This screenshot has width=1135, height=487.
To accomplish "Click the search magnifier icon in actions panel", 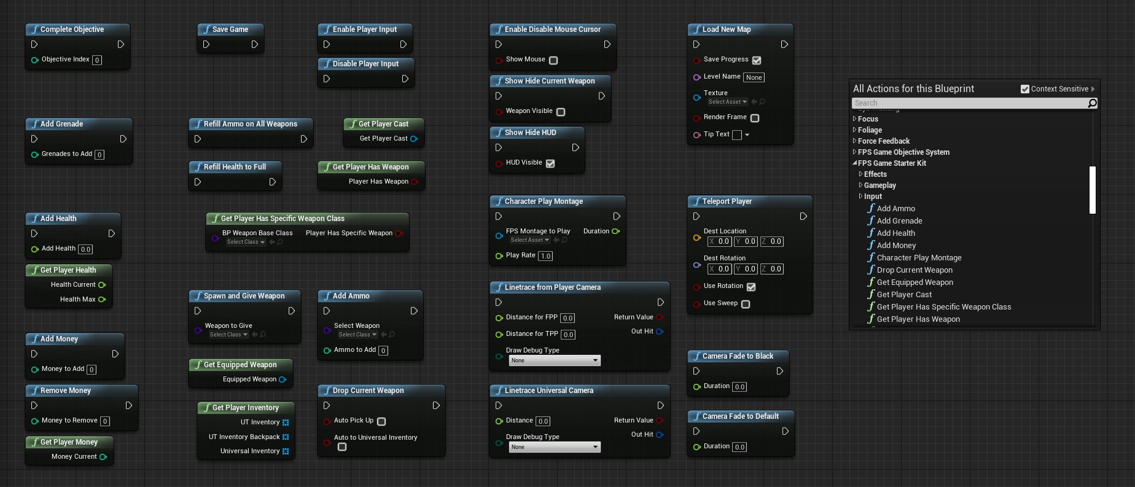I will click(x=1092, y=103).
